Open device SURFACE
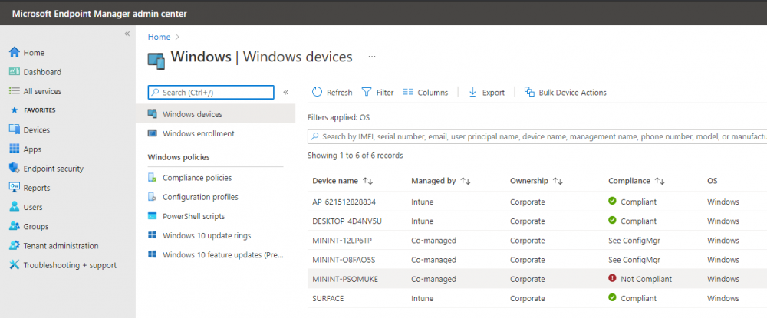This screenshot has width=767, height=318. pos(328,299)
